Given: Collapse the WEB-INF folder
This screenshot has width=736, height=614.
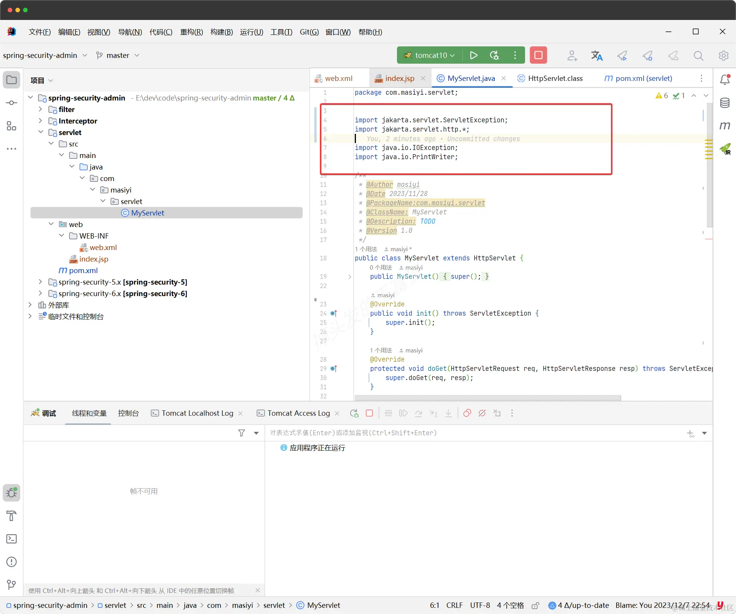Looking at the screenshot, I should tap(61, 236).
